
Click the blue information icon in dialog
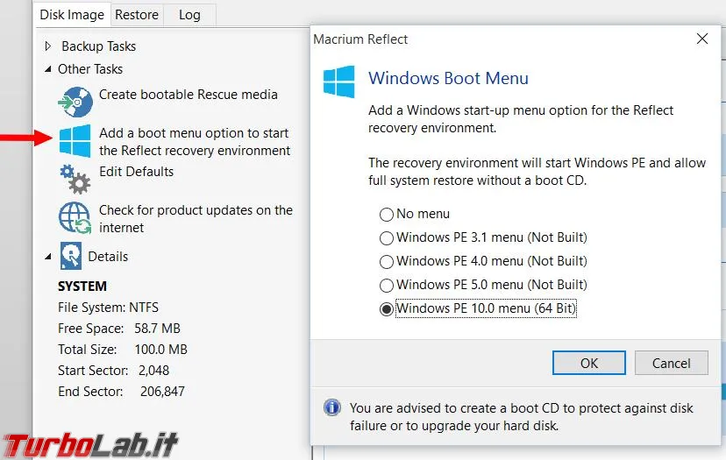(x=332, y=407)
